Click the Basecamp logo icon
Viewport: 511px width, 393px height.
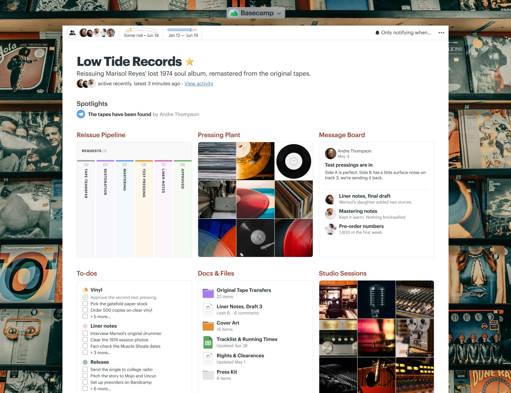tap(234, 13)
